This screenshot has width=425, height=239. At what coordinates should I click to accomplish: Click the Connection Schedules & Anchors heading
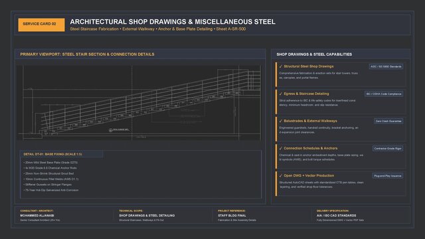(x=311, y=149)
